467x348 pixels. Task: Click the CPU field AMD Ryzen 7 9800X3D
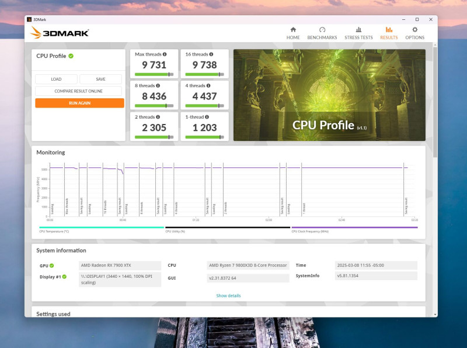(248, 266)
